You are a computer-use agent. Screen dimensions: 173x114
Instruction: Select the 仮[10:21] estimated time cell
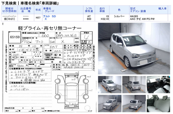point(9,19)
